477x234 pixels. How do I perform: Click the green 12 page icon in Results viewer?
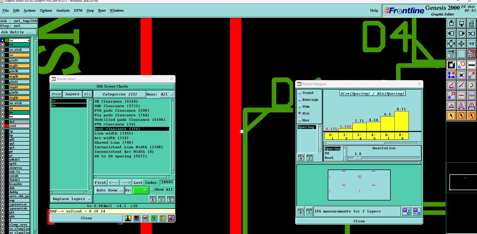click(x=154, y=218)
